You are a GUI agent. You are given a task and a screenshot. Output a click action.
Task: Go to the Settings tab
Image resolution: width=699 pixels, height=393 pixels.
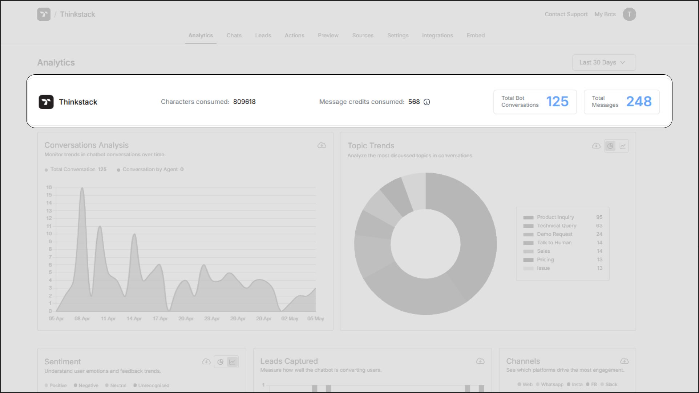click(398, 36)
